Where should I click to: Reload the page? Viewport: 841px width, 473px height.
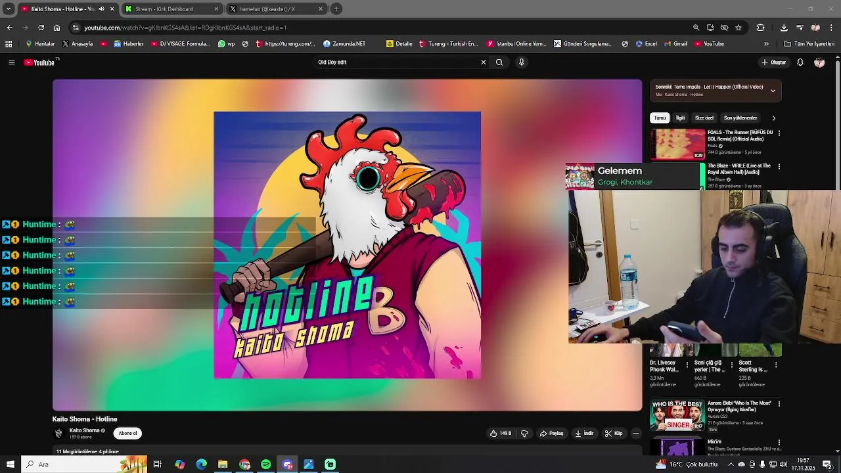tap(41, 28)
